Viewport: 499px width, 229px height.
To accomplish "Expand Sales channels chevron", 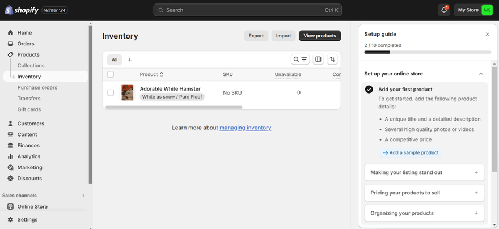I will 83,196.
